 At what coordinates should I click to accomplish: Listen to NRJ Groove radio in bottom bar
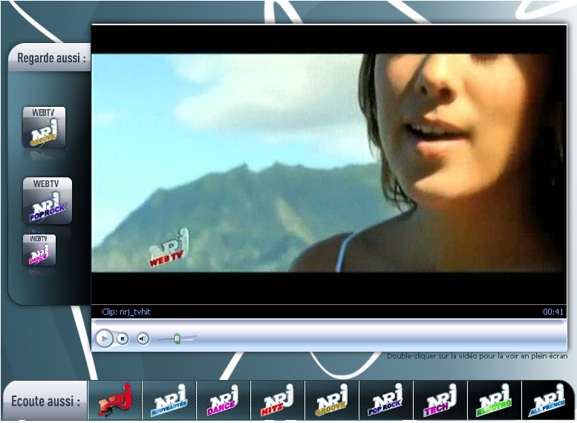point(331,400)
